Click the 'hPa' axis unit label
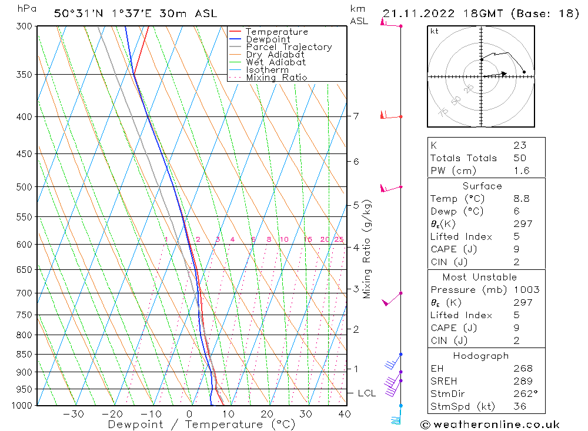 [x=26, y=9]
